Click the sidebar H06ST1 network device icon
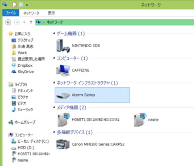The width and height of the screenshot is (194, 166). (14, 154)
